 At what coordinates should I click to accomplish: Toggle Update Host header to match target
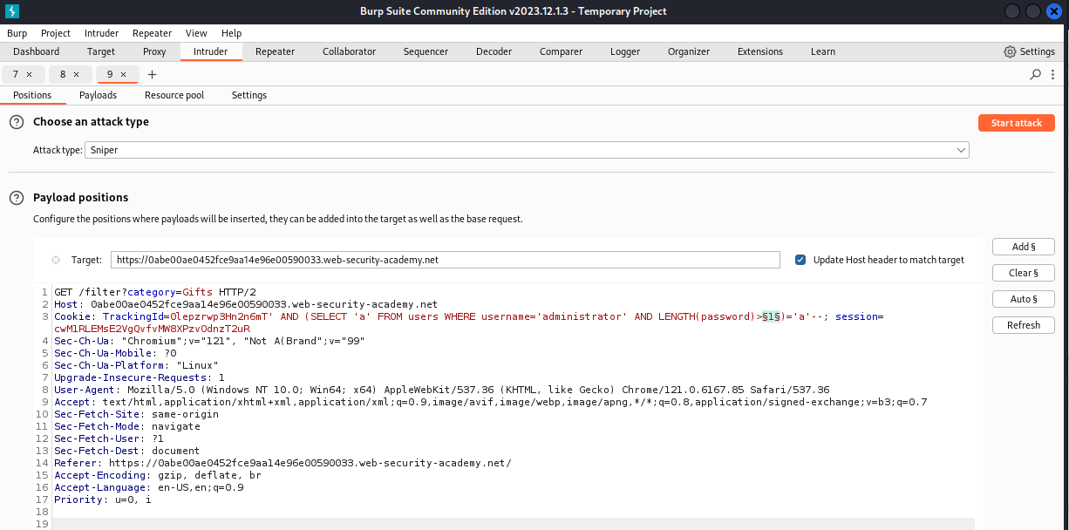pos(800,260)
